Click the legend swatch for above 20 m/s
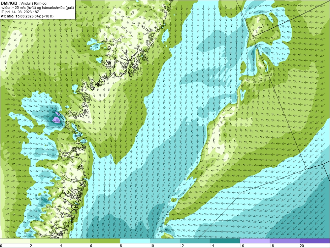 click(x=315, y=241)
